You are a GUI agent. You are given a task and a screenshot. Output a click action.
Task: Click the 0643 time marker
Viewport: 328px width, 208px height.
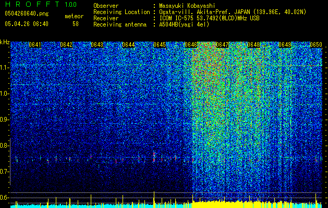click(x=97, y=45)
